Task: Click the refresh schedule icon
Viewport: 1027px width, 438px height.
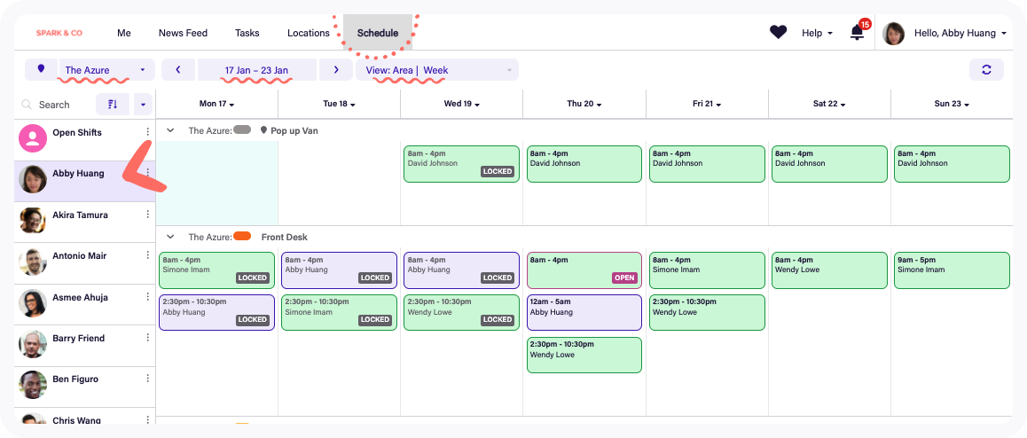Action: click(986, 70)
